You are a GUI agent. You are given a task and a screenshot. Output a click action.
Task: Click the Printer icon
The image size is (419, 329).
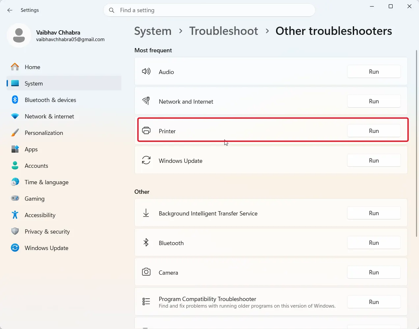[146, 131]
